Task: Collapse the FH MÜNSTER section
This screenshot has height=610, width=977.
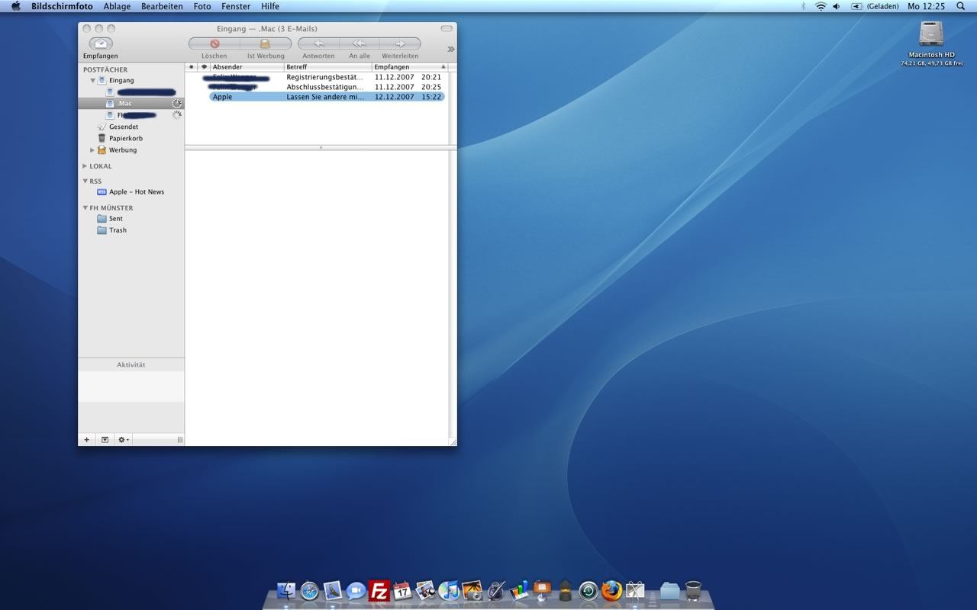Action: click(x=85, y=207)
